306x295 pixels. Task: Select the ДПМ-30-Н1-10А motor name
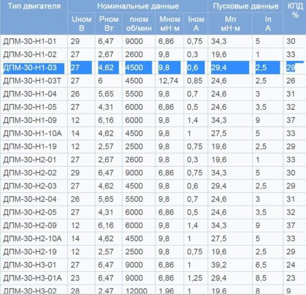(x=32, y=134)
